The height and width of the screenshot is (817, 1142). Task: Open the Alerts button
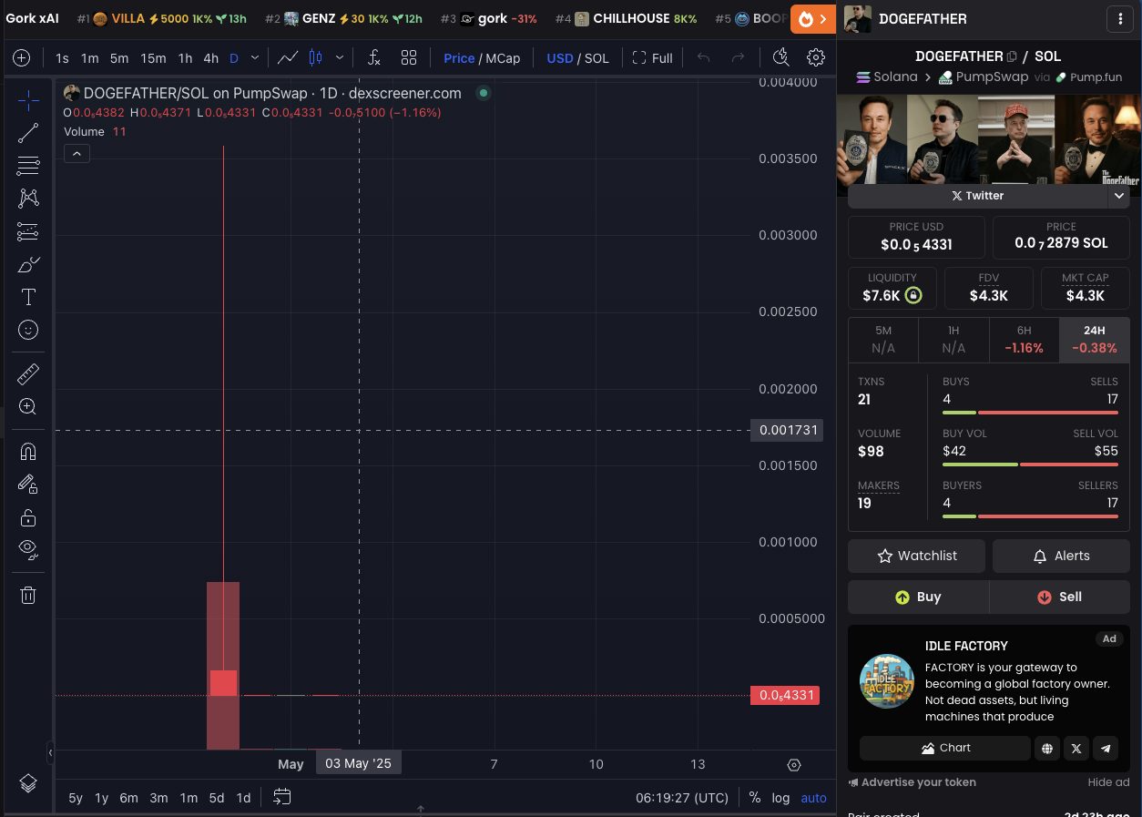[1061, 556]
